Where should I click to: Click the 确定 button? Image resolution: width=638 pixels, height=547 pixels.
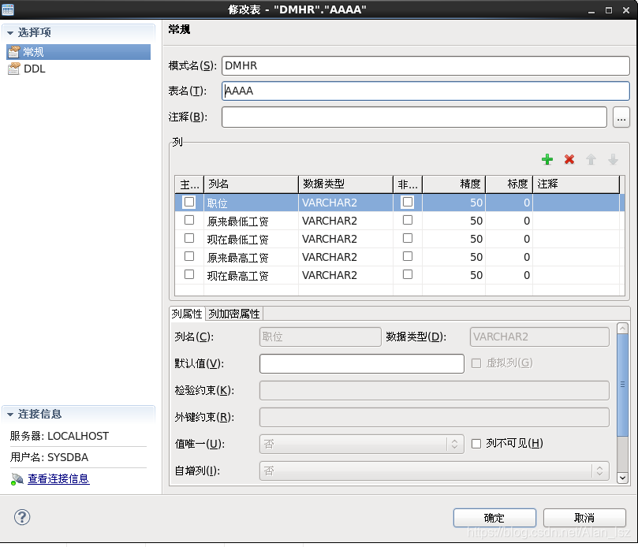494,518
